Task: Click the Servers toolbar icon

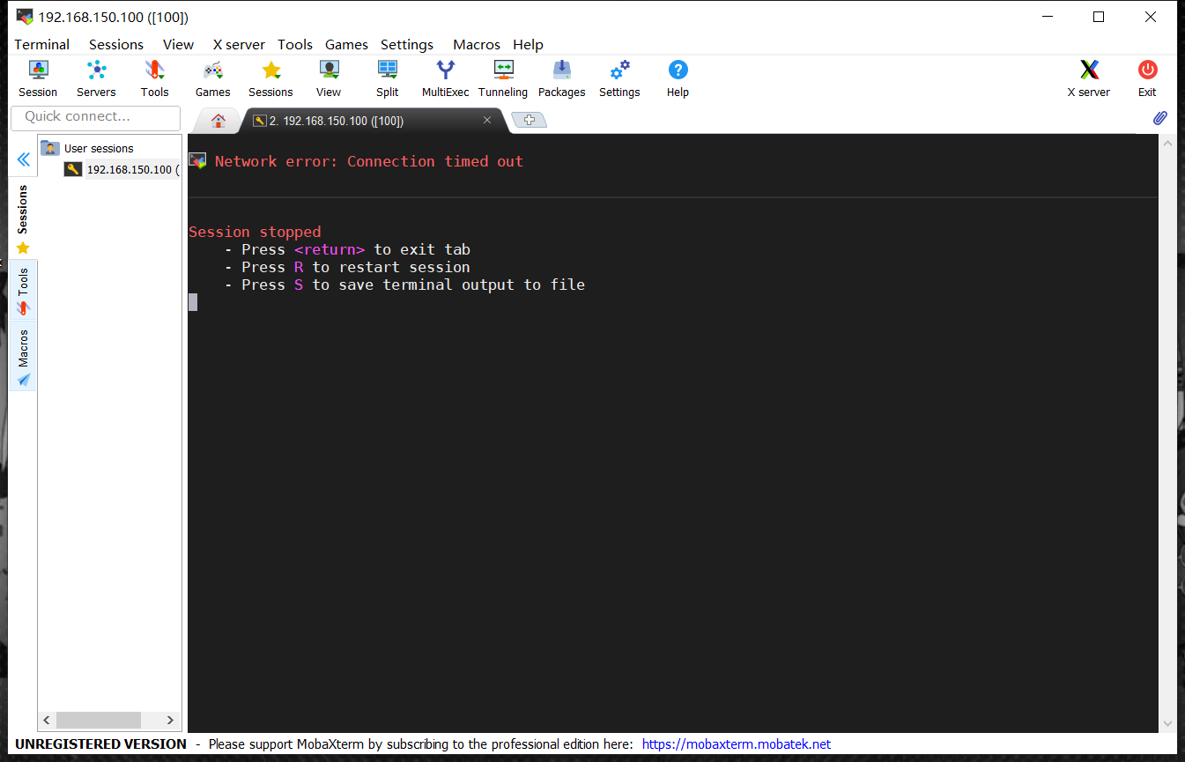Action: click(96, 78)
